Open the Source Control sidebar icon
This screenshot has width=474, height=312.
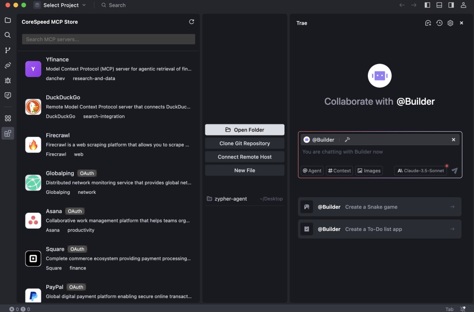pyautogui.click(x=8, y=50)
